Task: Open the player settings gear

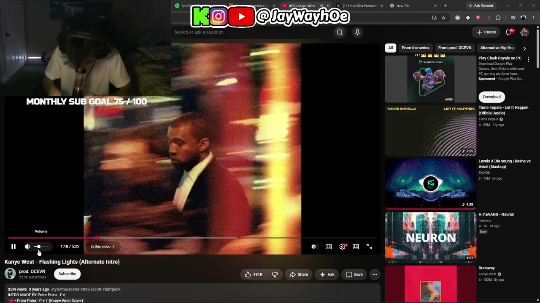Action: (343, 247)
